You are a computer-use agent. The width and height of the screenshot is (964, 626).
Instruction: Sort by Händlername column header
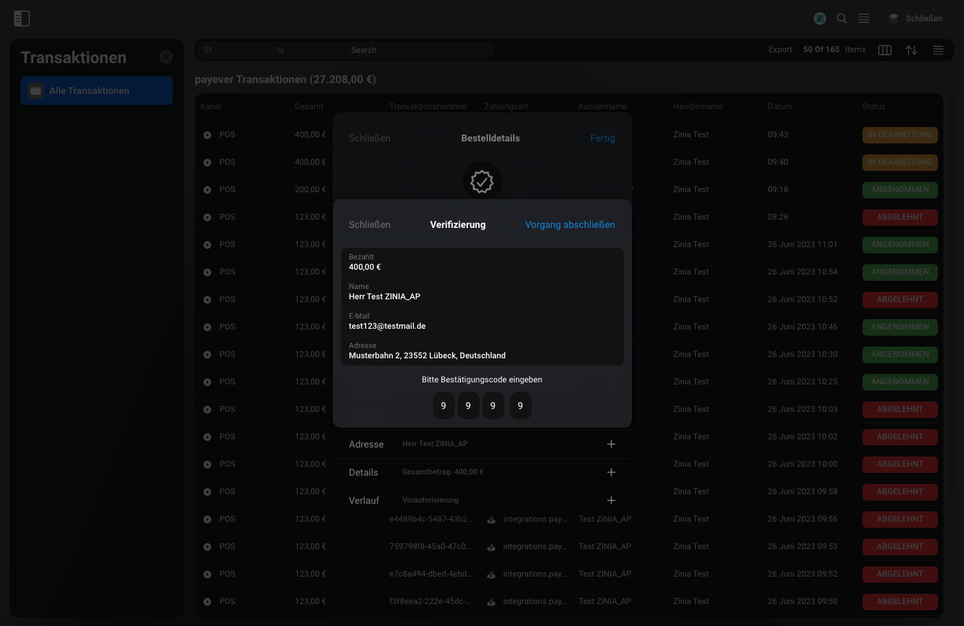pos(698,106)
